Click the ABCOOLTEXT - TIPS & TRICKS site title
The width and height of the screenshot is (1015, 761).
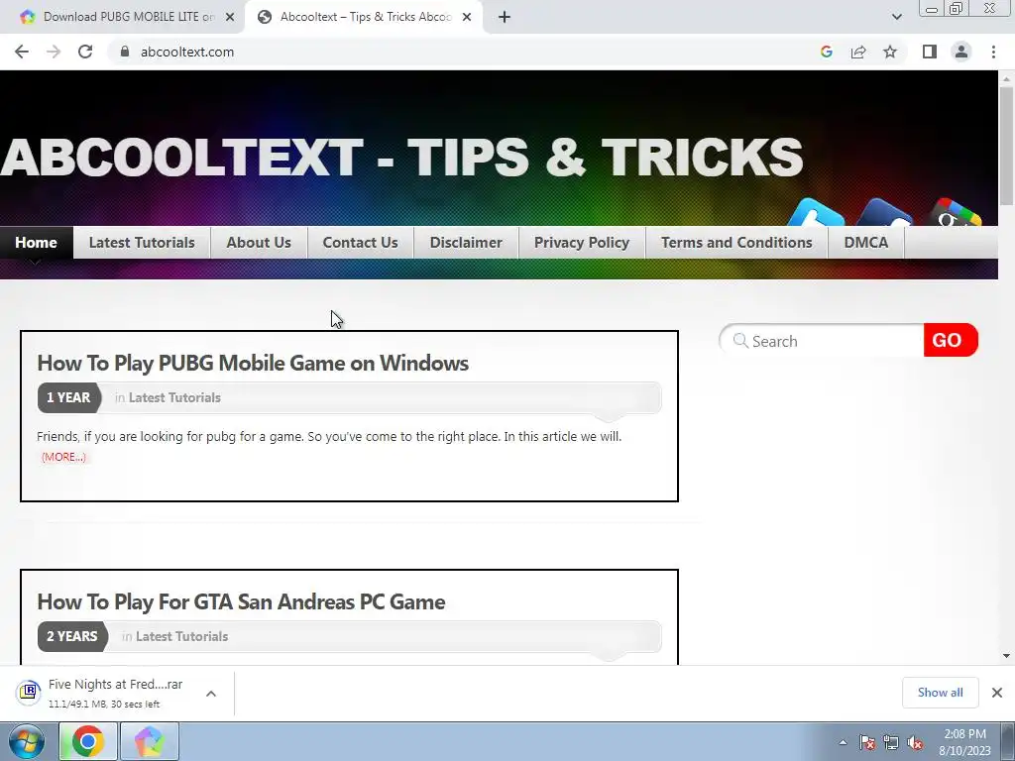[x=401, y=158]
